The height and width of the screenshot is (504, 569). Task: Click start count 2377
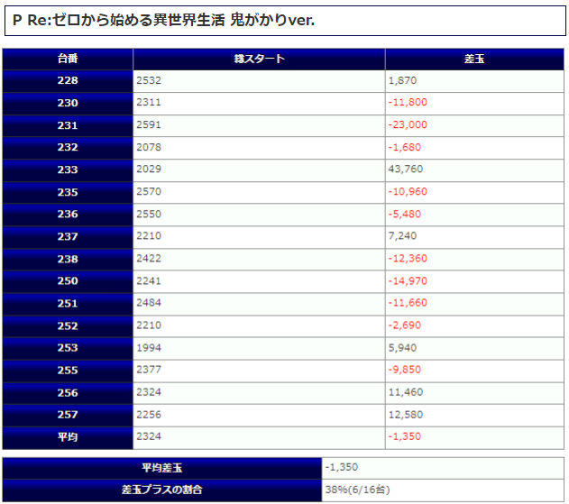click(x=149, y=370)
